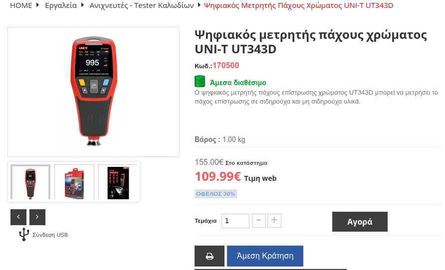Click the product code 170500
Screen dimensions: 445x270
(x=226, y=65)
